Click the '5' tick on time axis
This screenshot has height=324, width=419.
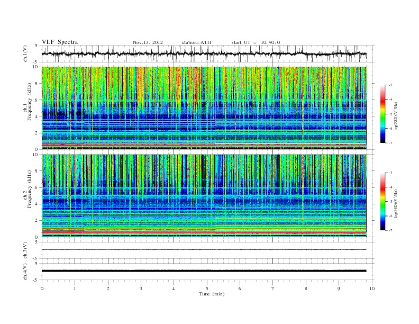pyautogui.click(x=207, y=289)
